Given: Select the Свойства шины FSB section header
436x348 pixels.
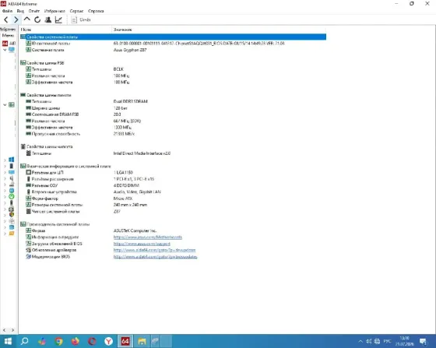Looking at the screenshot, I should [x=45, y=63].
